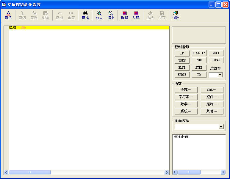230x179 pixels.
Task: Open the 控件… control functions
Action: click(212, 97)
